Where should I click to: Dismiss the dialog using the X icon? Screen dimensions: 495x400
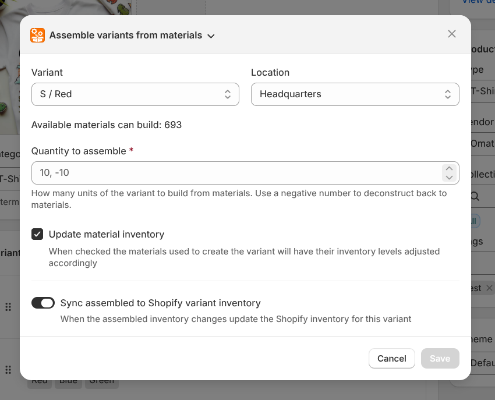pyautogui.click(x=452, y=34)
